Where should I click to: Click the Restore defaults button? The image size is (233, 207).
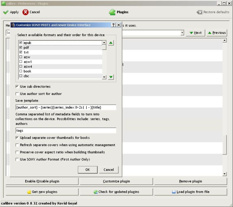pyautogui.click(x=213, y=12)
